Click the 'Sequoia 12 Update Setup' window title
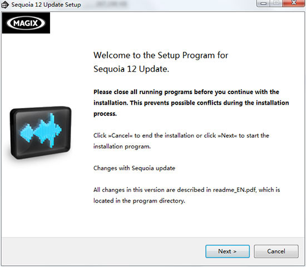The width and height of the screenshot is (306, 267). (x=46, y=4)
